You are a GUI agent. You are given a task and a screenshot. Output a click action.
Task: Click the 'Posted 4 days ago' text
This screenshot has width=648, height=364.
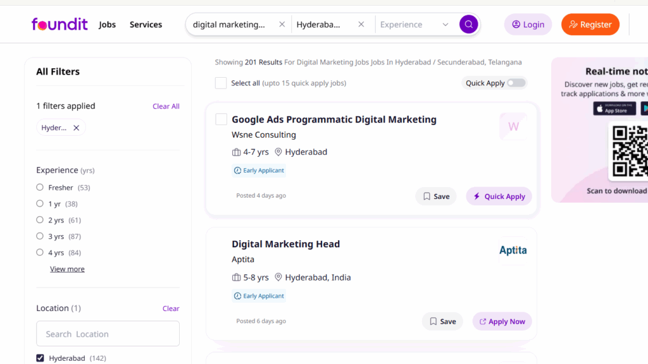tap(261, 196)
